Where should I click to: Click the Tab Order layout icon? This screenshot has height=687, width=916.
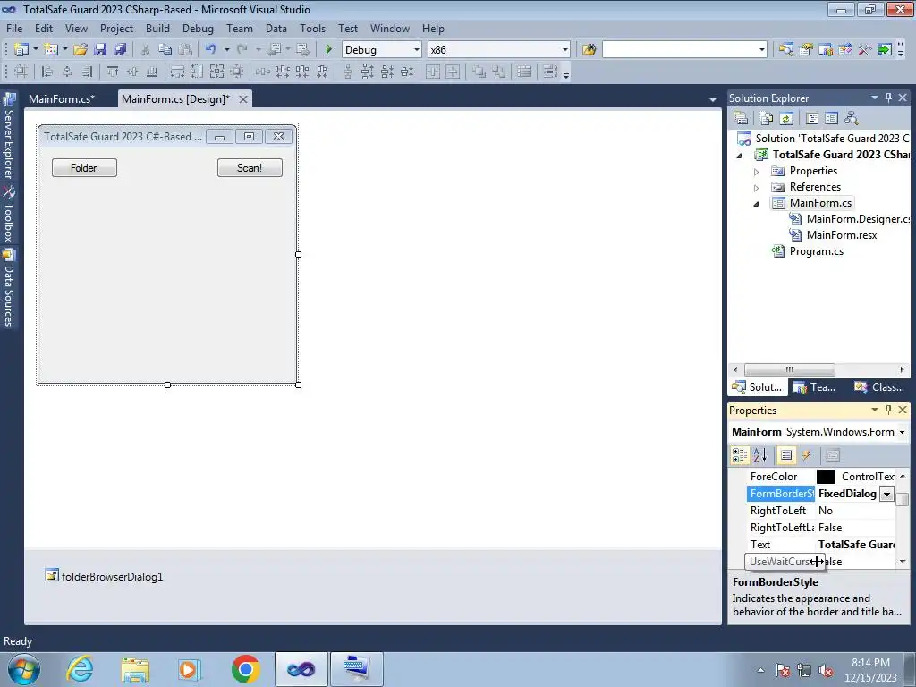coord(550,72)
